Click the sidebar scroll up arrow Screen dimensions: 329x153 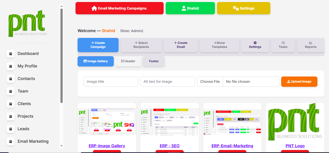point(62,6)
